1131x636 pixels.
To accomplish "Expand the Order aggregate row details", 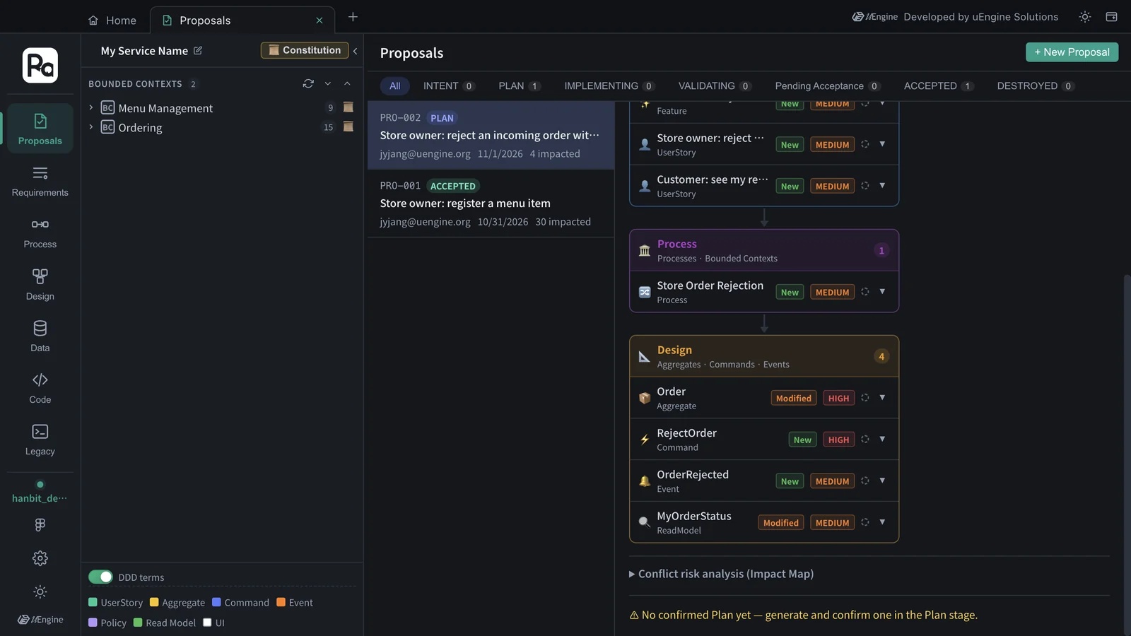I will point(882,397).
